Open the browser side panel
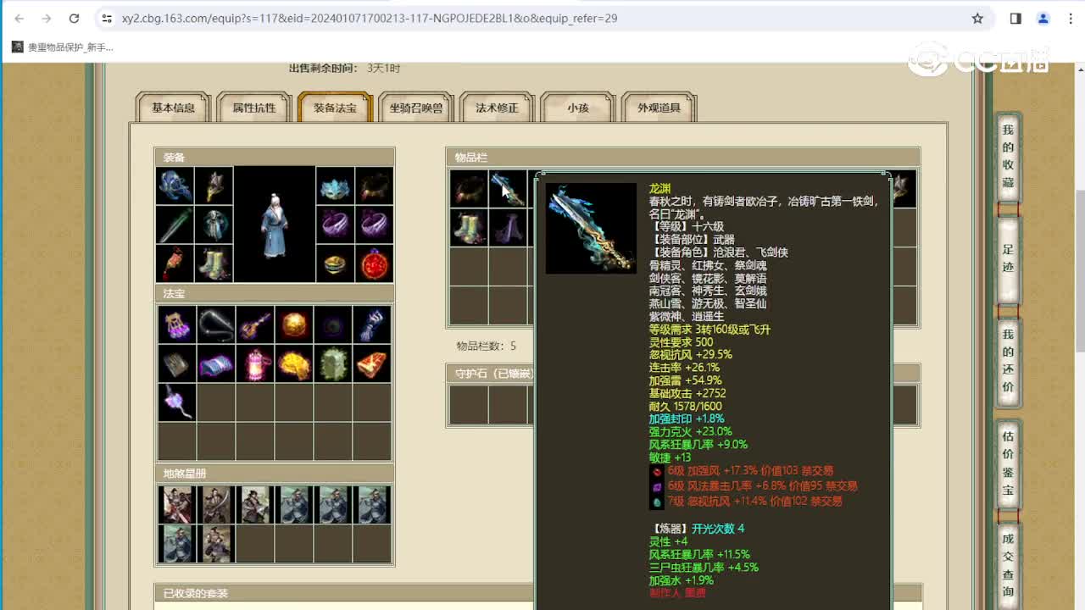This screenshot has width=1085, height=610. 1015,18
